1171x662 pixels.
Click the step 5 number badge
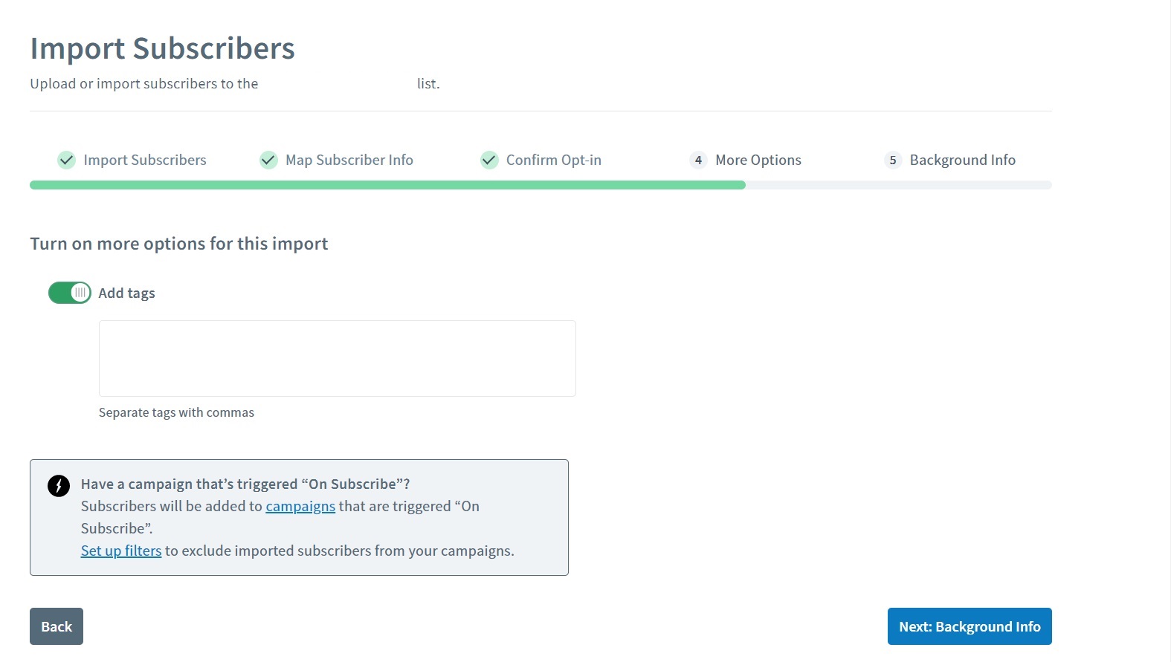pos(893,160)
